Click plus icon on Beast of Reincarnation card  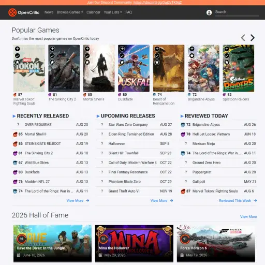(157, 49)
